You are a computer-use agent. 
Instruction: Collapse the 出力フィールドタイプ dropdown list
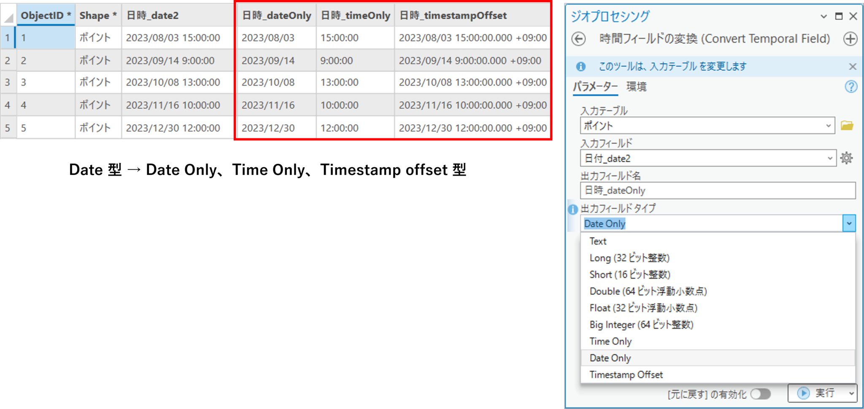coord(849,223)
